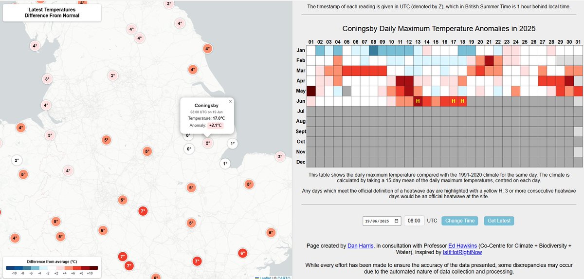
Task: Click the dark red May 01 cell
Action: (311, 91)
